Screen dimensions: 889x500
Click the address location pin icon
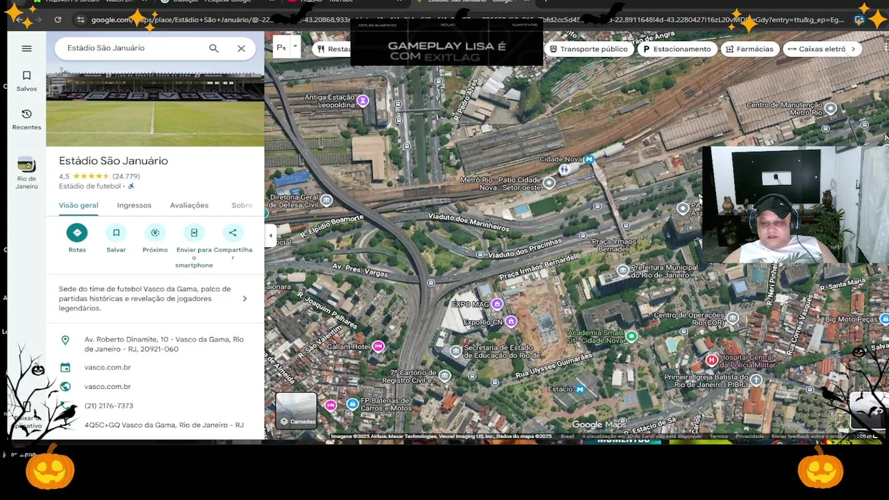[x=65, y=340]
